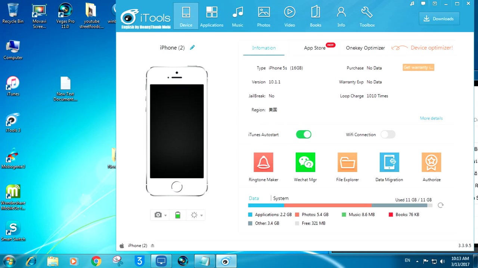Image resolution: width=478 pixels, height=268 pixels.
Task: Click iPhone (2) in the bottom bar
Action: click(x=137, y=246)
